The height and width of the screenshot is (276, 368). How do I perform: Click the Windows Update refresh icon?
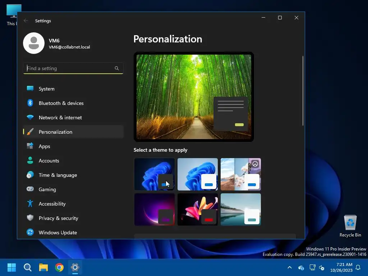tap(30, 233)
